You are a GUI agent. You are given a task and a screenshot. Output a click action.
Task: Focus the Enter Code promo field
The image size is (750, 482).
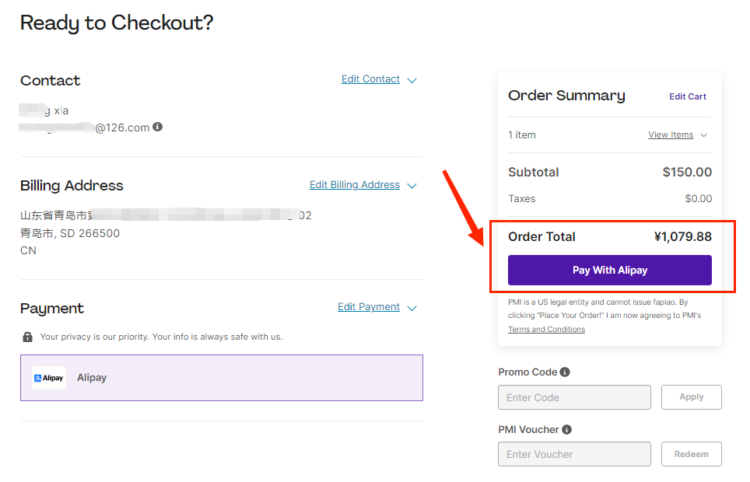coord(574,397)
